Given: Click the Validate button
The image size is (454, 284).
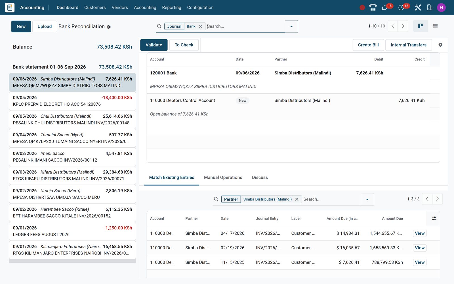Looking at the screenshot, I should click(154, 45).
